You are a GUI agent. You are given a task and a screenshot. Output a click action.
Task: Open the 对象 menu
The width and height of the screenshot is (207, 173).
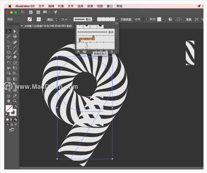click(x=61, y=6)
